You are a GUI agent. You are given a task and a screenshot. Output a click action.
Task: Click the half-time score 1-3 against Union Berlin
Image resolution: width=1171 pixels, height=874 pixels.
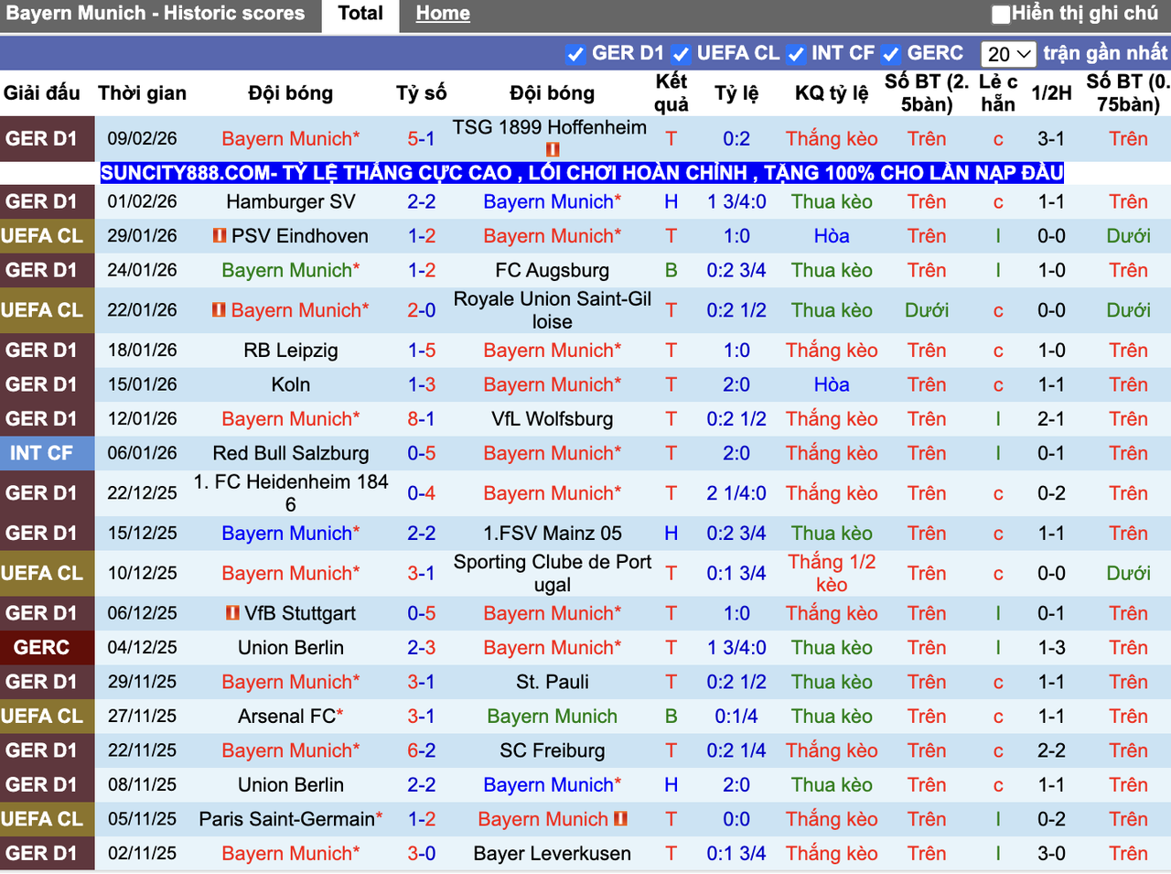pyautogui.click(x=1051, y=648)
